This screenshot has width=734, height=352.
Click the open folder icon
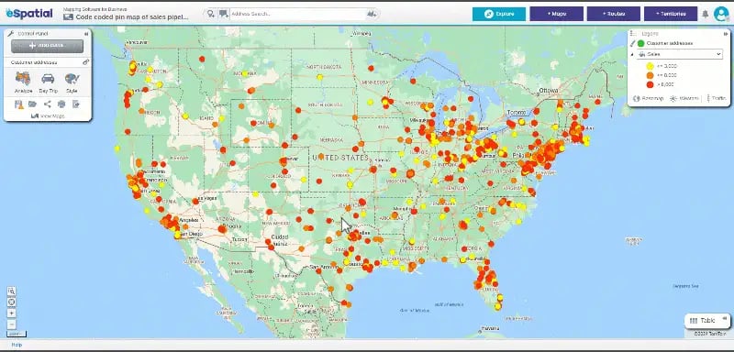[x=32, y=104]
